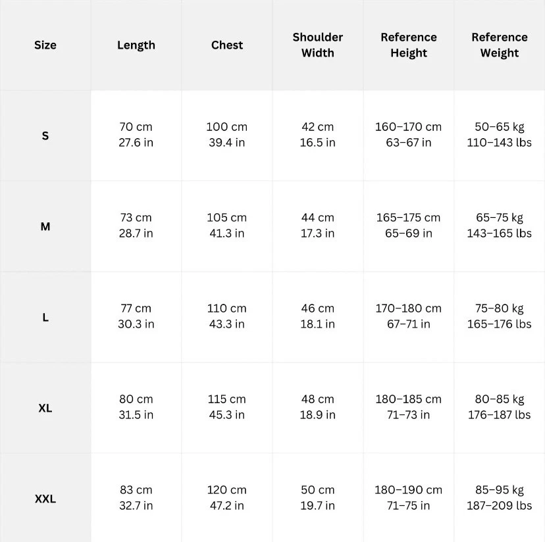Select the S size row label
Viewport: 545px width, 542px height.
[x=45, y=136]
